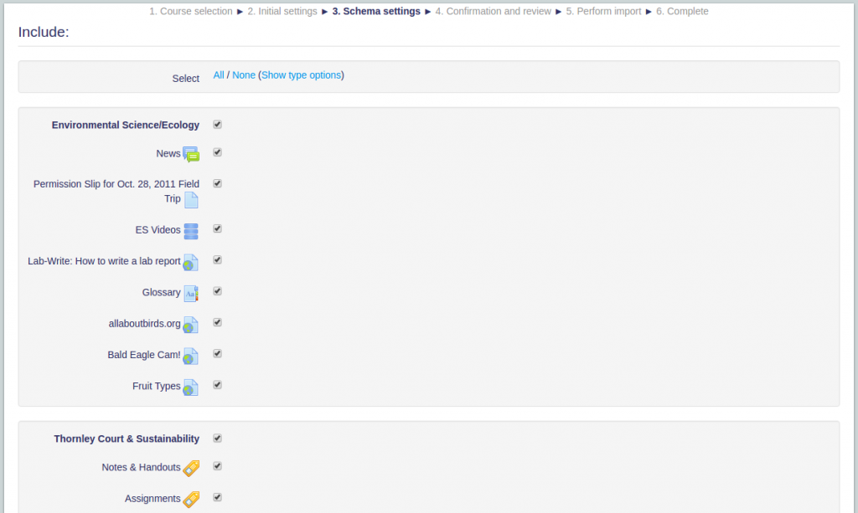Click the News forum icon
This screenshot has width=858, height=513.
[x=191, y=155]
